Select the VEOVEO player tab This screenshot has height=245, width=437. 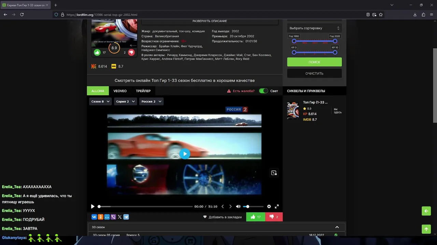pos(120,91)
